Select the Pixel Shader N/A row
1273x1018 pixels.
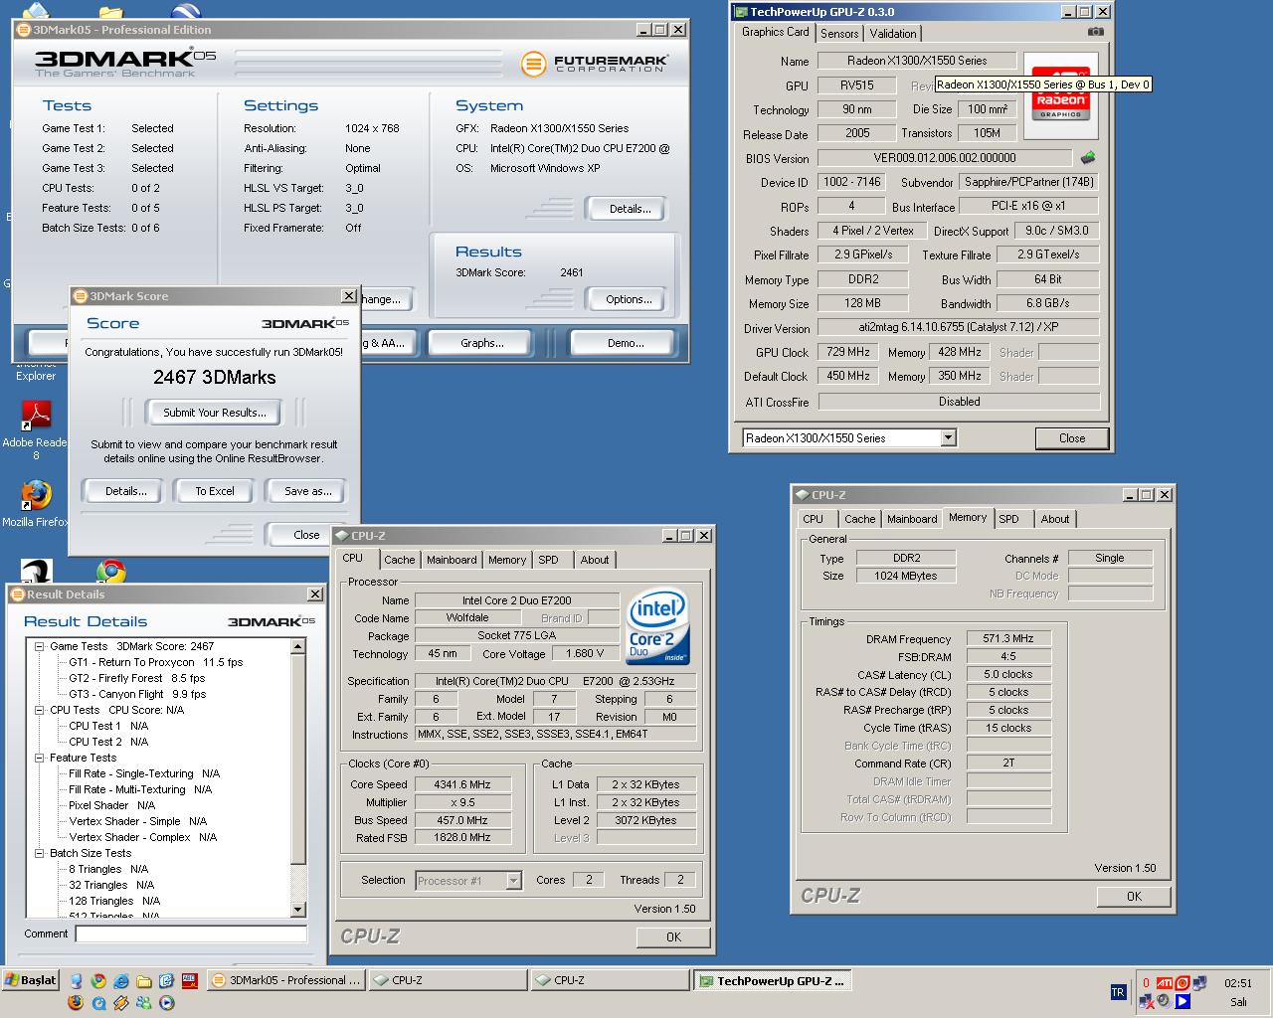click(x=111, y=805)
